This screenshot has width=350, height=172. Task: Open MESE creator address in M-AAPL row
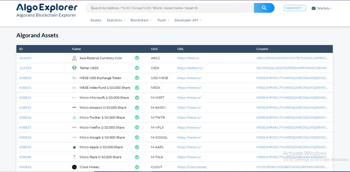(x=293, y=147)
